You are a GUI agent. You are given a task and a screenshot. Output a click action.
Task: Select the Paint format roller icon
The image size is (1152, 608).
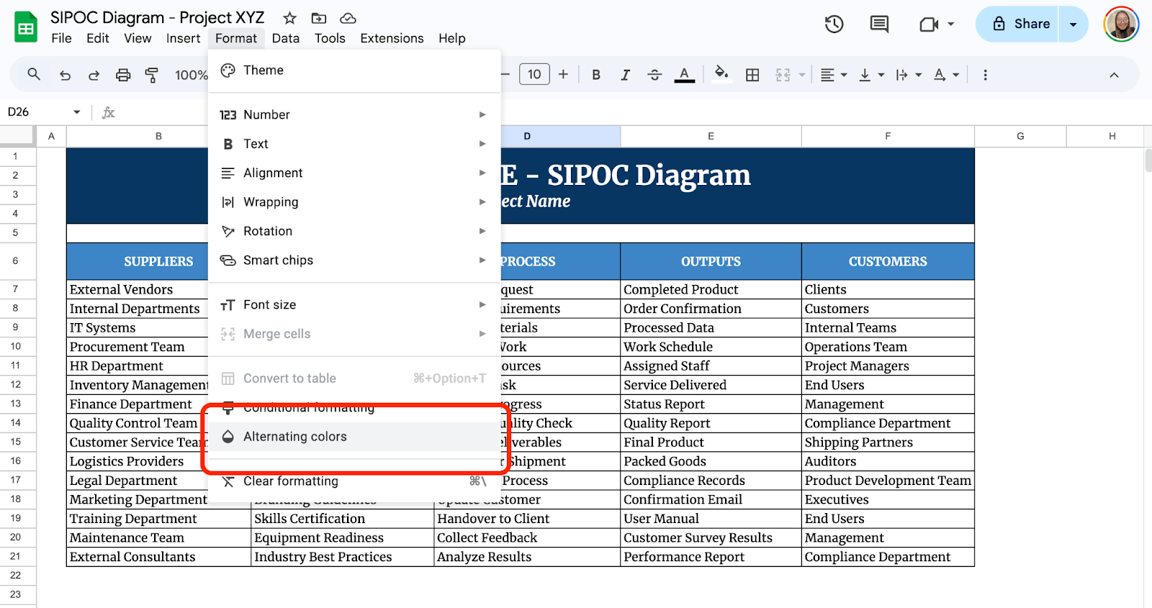coord(152,75)
